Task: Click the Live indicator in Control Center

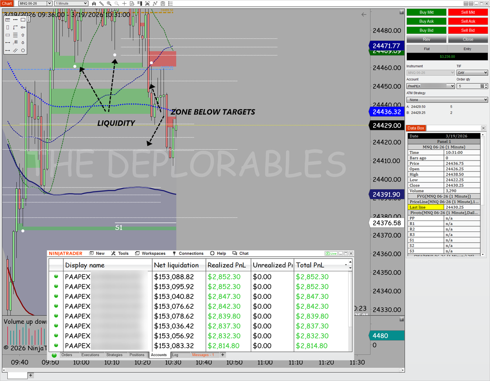Action: coord(331,254)
